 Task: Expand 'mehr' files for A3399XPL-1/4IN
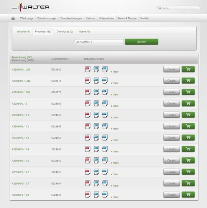coord(115,83)
